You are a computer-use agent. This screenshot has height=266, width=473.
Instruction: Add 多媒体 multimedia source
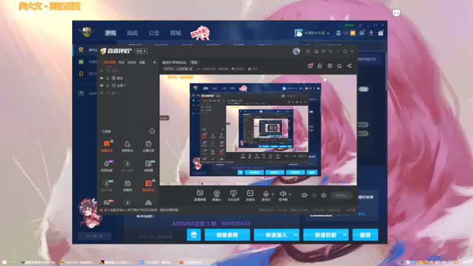[x=250, y=196]
